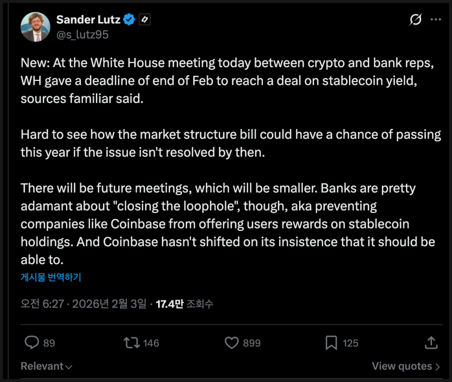
Task: Open the three-dot more options menu
Action: [436, 20]
